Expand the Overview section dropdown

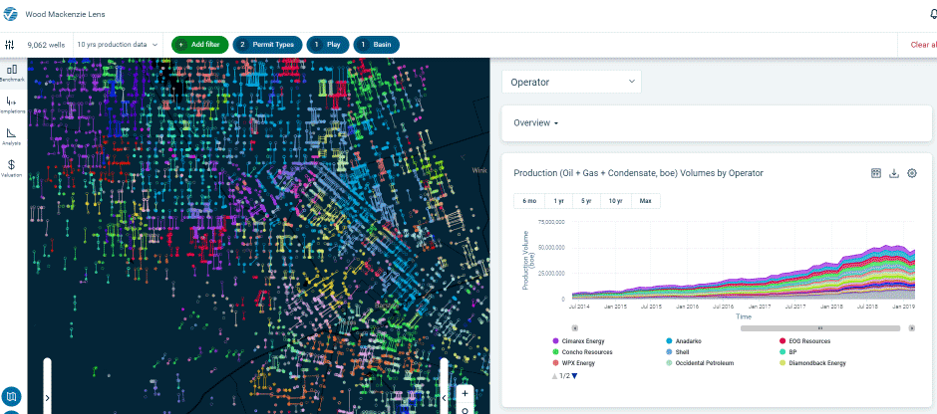[535, 123]
